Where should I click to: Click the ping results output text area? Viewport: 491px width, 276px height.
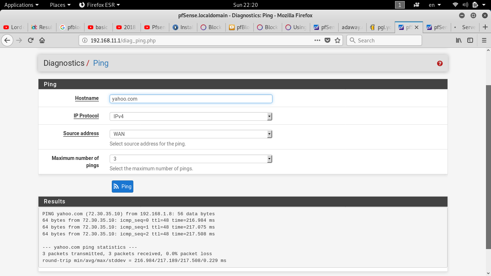(243, 237)
